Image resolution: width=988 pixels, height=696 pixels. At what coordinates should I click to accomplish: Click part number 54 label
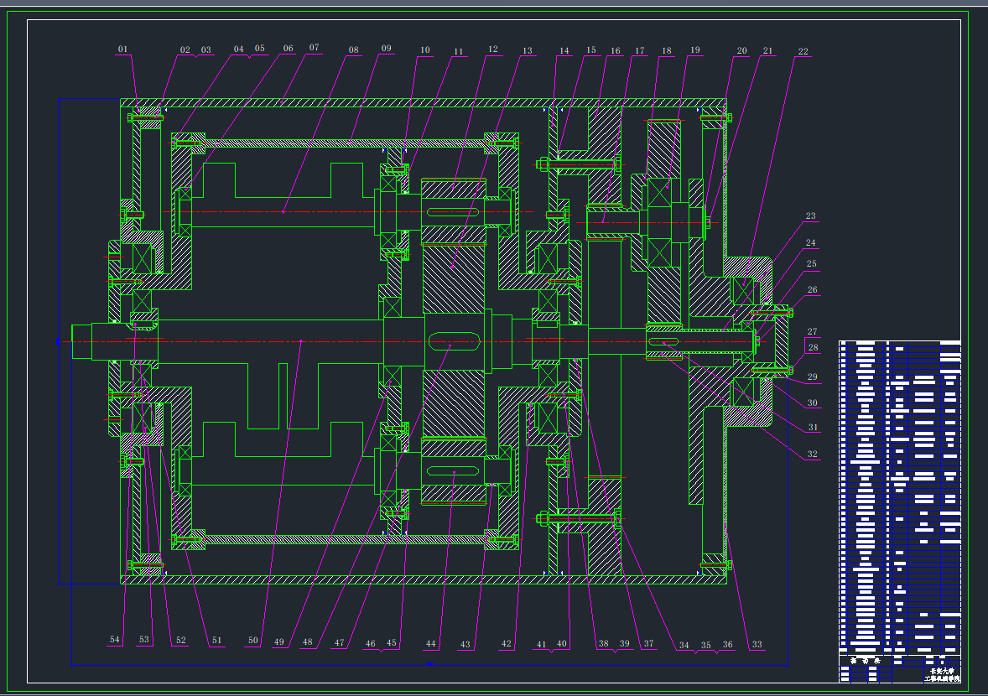click(114, 640)
